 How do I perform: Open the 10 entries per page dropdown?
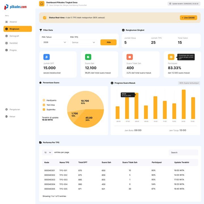coord(48,152)
